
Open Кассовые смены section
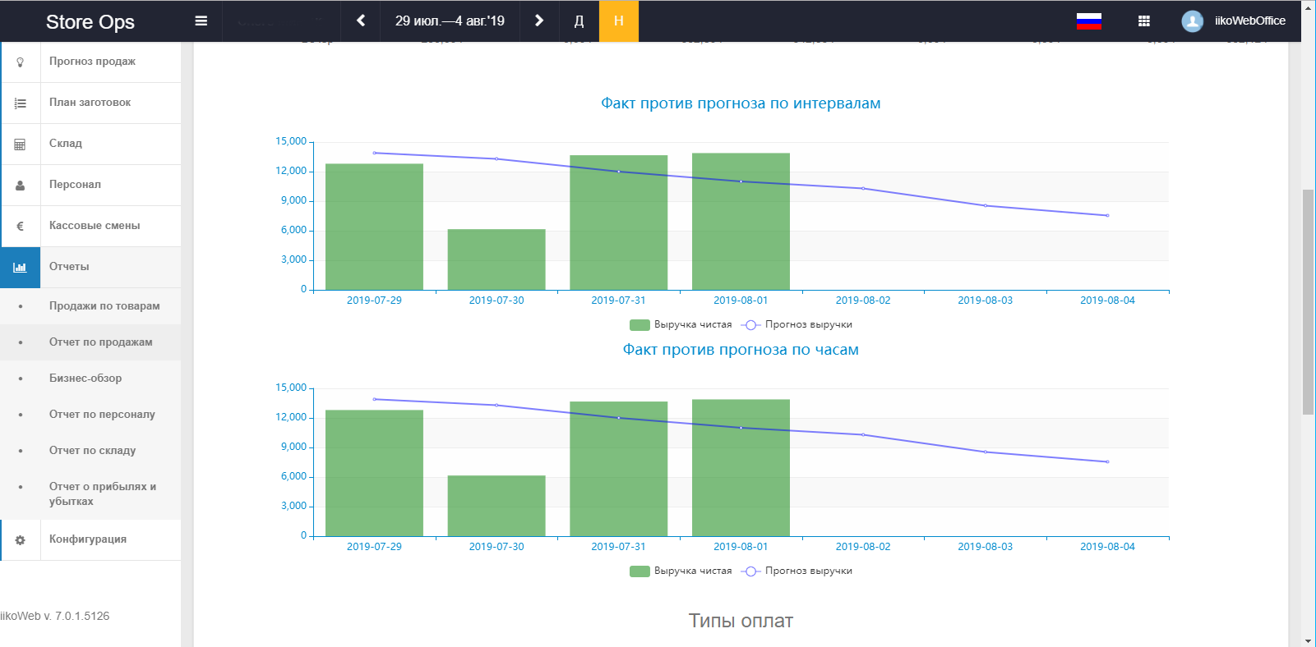tap(95, 226)
